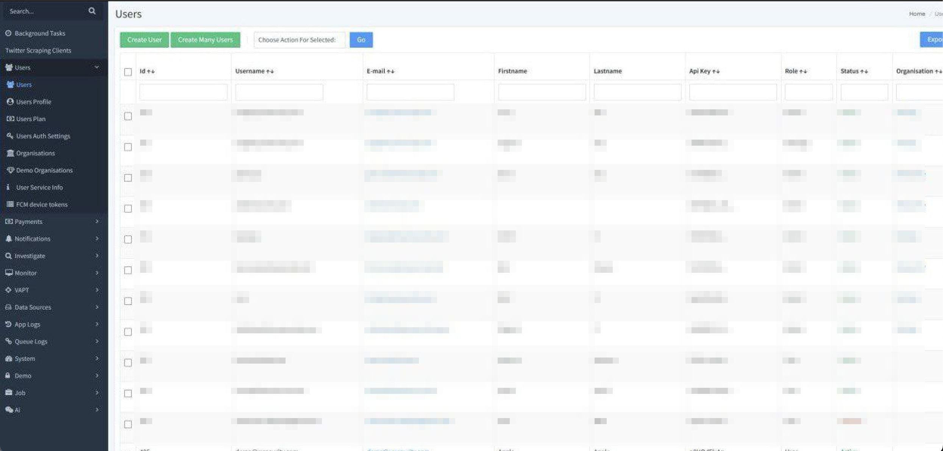Viewport: 943px width, 451px height.
Task: Click the Create User button
Action: [x=144, y=39]
